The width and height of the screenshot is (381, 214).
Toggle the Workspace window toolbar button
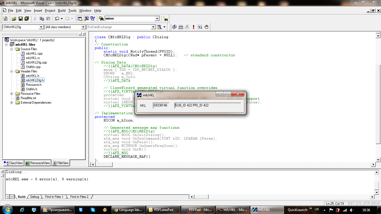click(80, 19)
